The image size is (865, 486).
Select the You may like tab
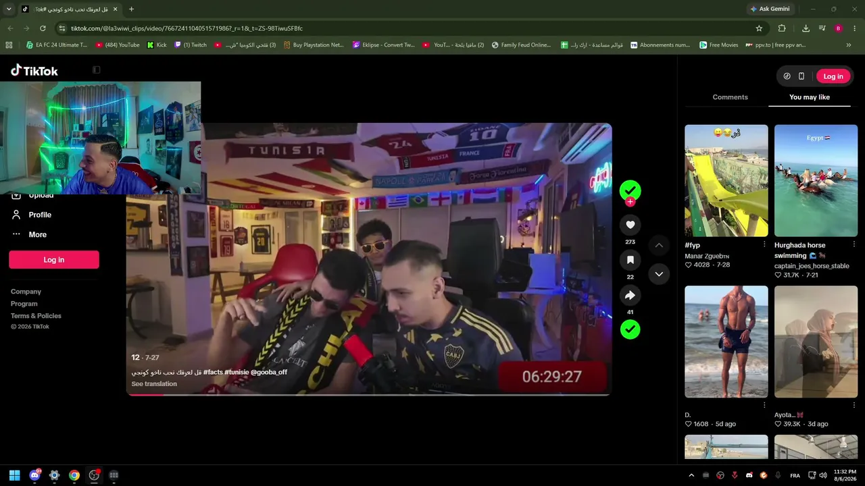810,97
